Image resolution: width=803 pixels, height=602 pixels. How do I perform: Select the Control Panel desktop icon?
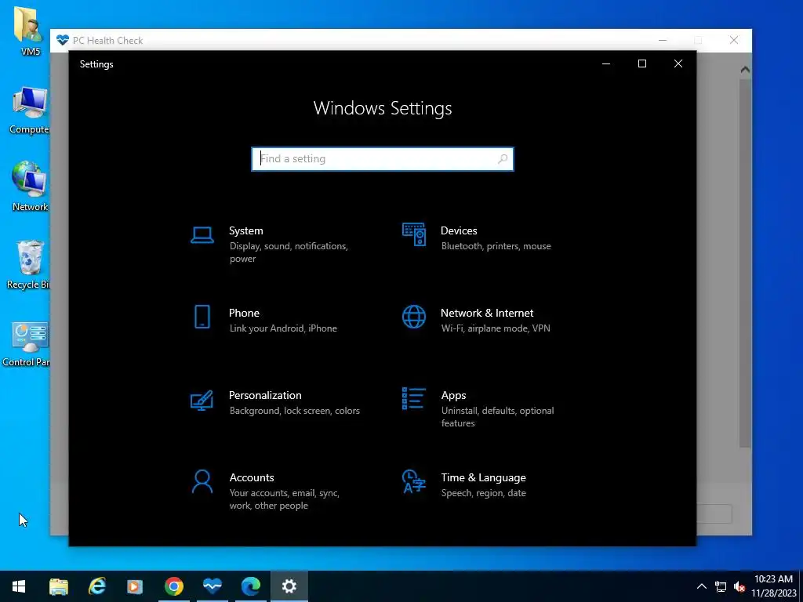coord(28,343)
